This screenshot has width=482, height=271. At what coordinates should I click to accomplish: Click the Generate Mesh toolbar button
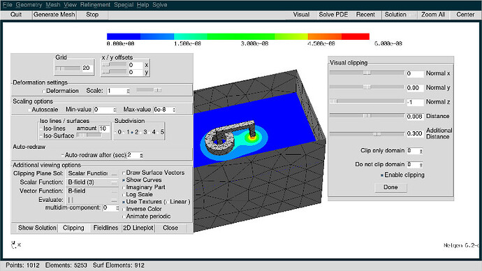point(54,15)
